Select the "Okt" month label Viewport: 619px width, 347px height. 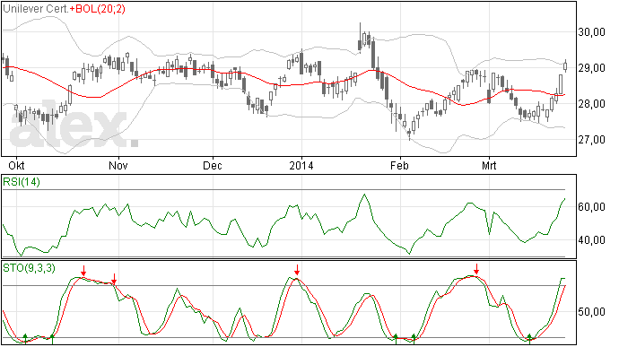pos(16,165)
